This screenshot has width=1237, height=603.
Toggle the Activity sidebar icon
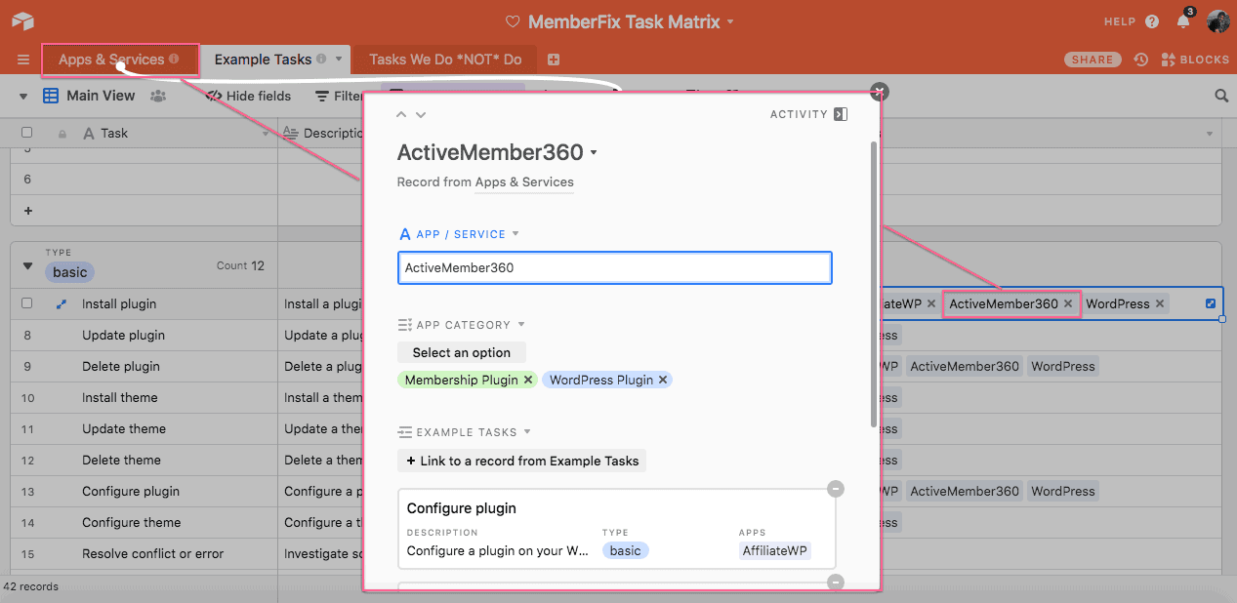841,114
